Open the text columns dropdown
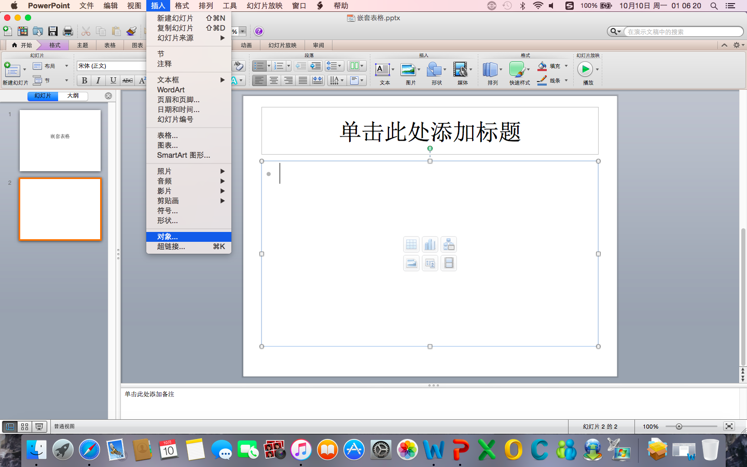The height and width of the screenshot is (467, 747). [x=356, y=66]
